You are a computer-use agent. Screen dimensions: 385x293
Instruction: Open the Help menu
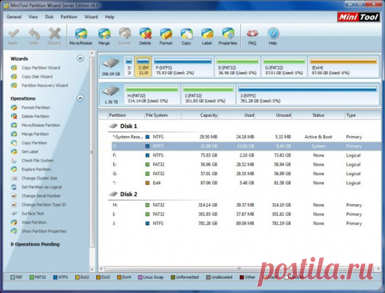(110, 17)
